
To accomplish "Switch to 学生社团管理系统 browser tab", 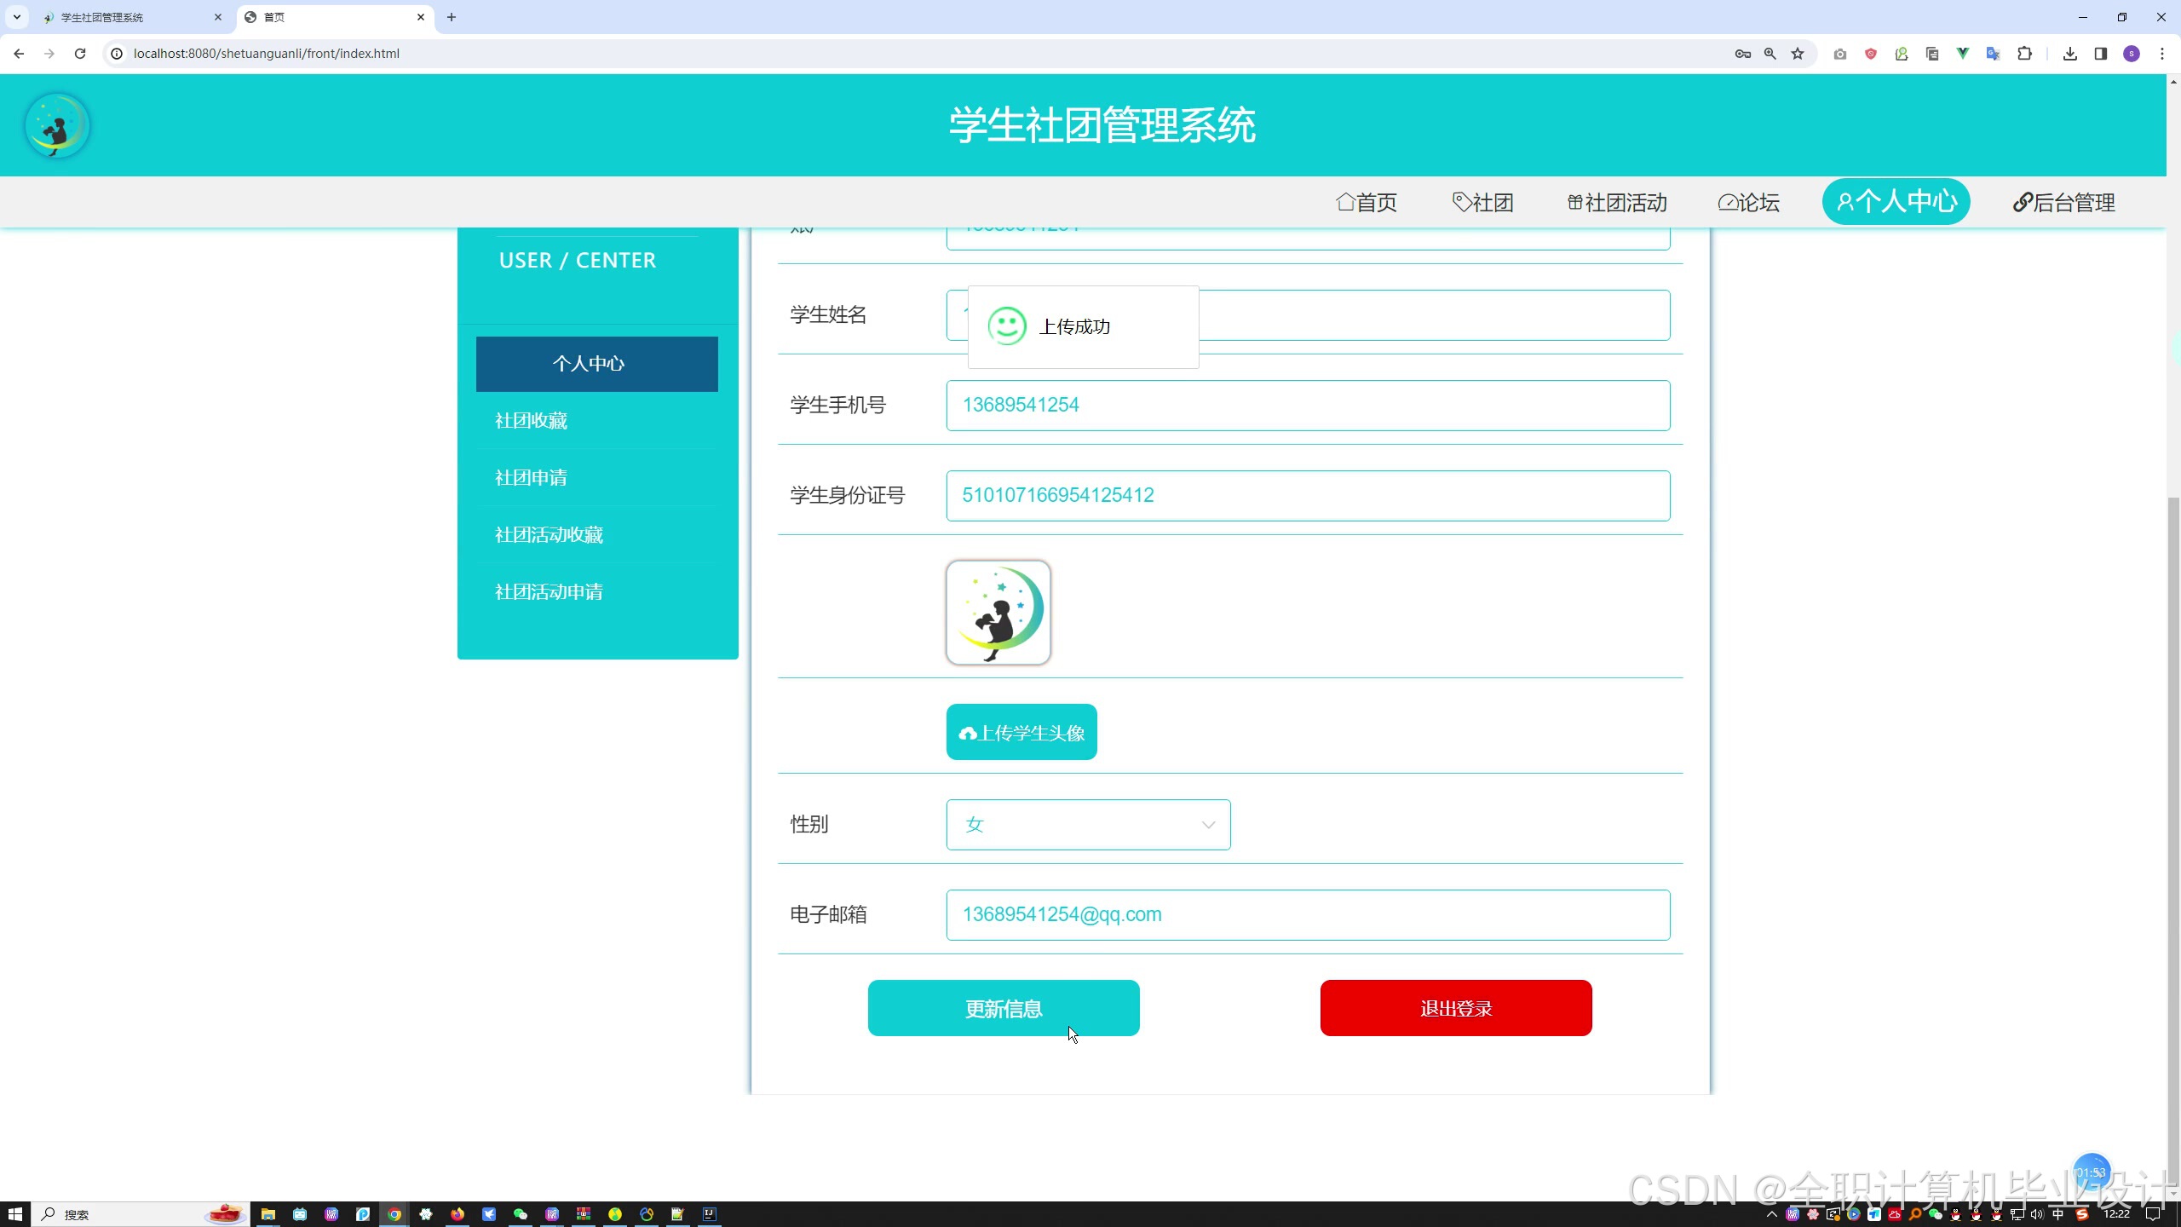I will tap(128, 17).
